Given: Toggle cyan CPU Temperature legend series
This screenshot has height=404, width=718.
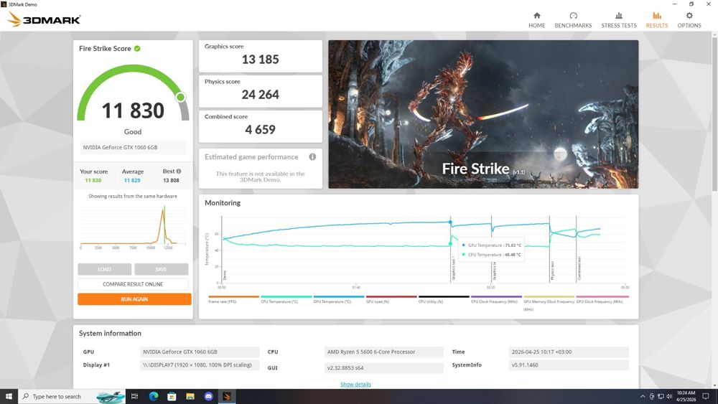Looking at the screenshot, I should (286, 299).
